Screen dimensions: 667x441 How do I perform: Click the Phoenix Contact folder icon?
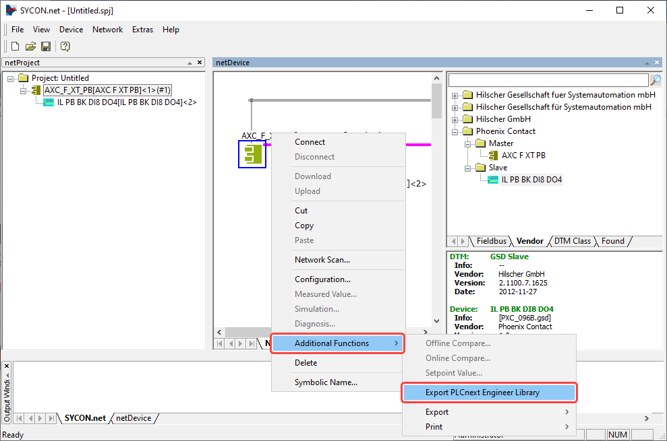pyautogui.click(x=467, y=131)
